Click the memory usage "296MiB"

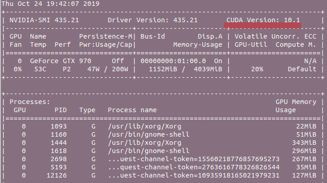point(304,151)
